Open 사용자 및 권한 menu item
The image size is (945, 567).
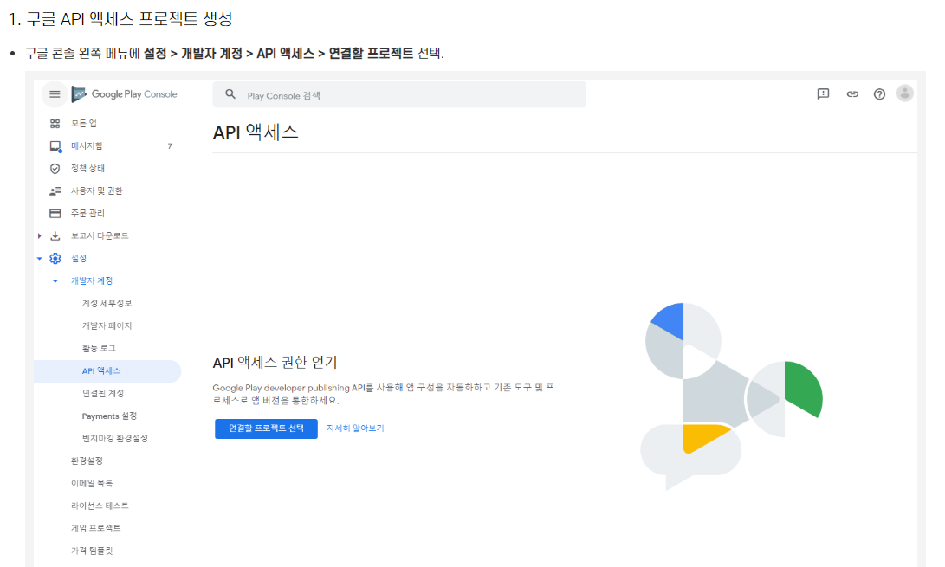click(96, 191)
